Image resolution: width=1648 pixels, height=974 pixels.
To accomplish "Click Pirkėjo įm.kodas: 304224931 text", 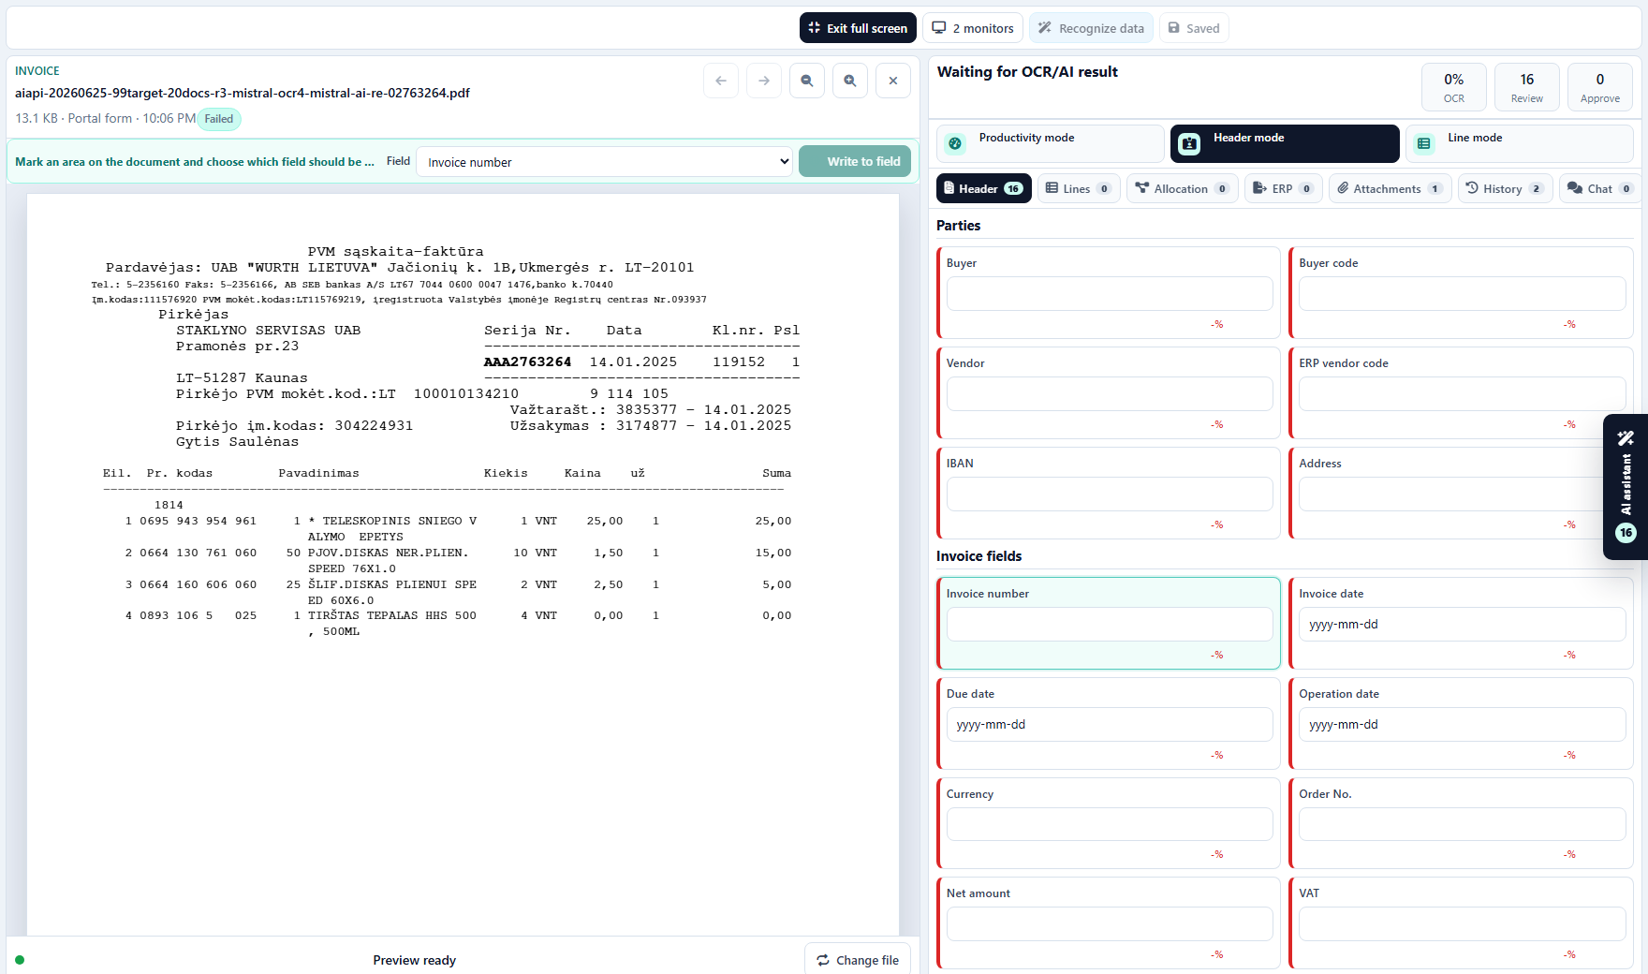I will pos(294,426).
